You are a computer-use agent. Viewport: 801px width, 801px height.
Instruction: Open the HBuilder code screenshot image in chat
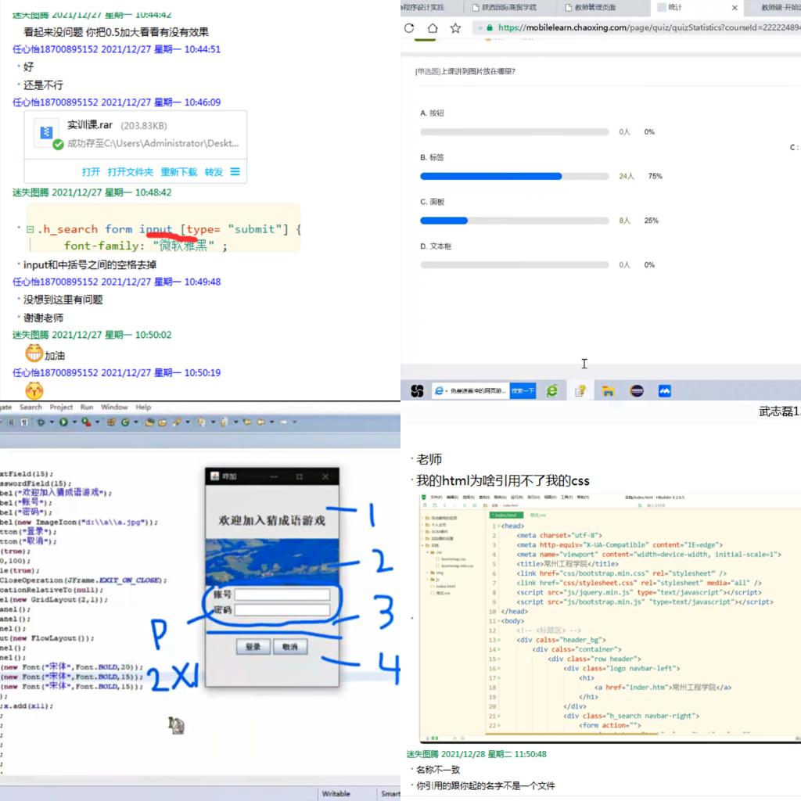[610, 618]
